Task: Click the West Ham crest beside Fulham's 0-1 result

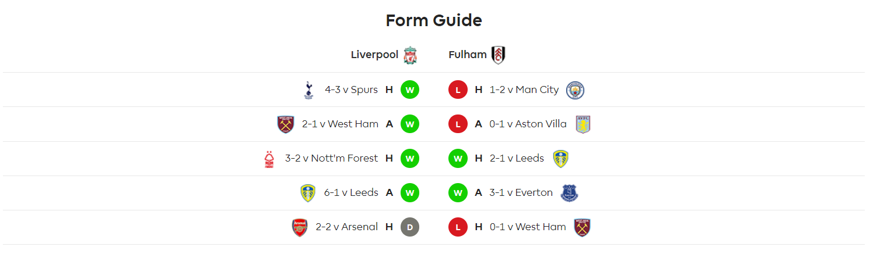Action: 583,227
